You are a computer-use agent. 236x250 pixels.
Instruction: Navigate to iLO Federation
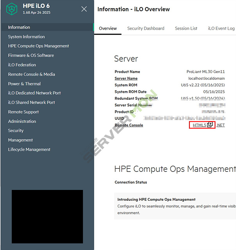[22, 65]
